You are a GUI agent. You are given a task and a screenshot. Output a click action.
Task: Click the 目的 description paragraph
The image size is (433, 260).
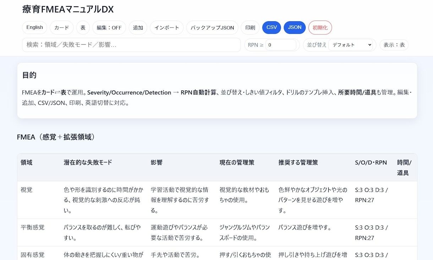click(x=217, y=98)
